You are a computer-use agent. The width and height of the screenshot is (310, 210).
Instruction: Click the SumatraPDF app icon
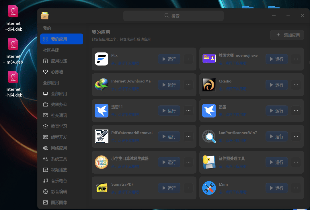click(102, 188)
